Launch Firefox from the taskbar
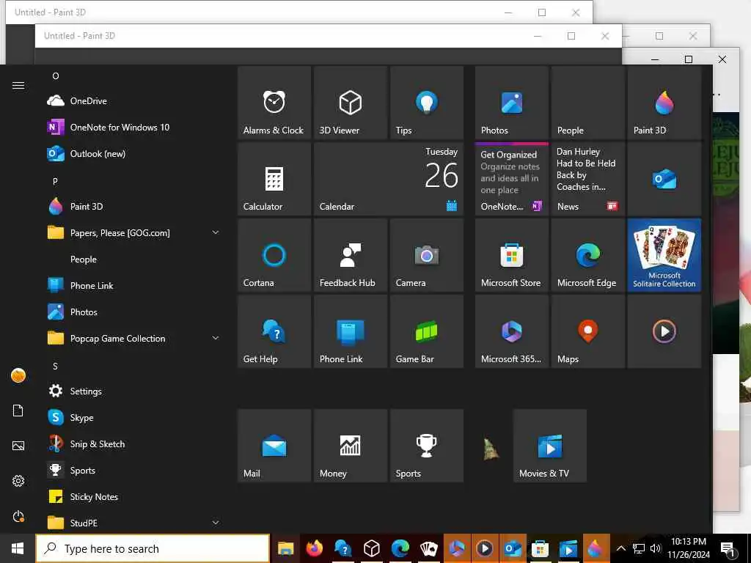Viewport: 751px width, 563px height. click(x=314, y=548)
